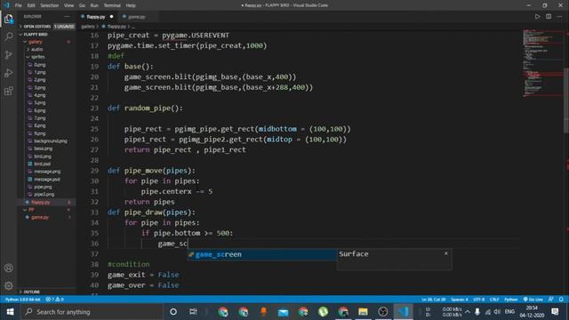569x320 pixels.
Task: Show hidden system tray icons
Action: (468, 312)
